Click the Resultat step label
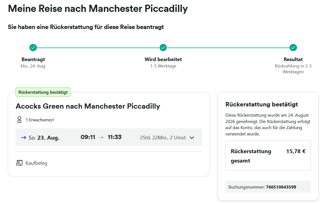 click(x=293, y=59)
